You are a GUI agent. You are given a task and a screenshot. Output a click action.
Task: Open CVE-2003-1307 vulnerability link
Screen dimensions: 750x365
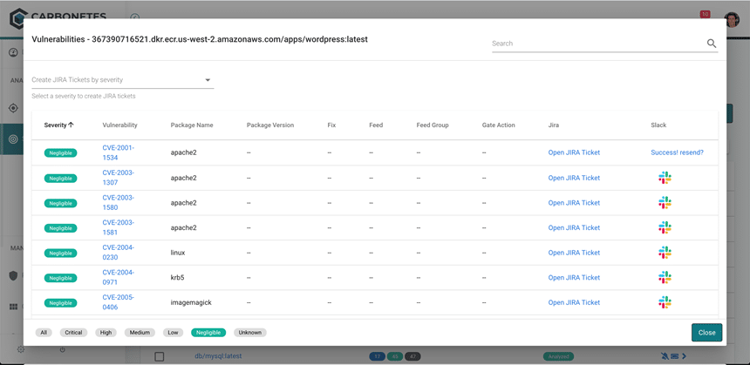click(118, 178)
